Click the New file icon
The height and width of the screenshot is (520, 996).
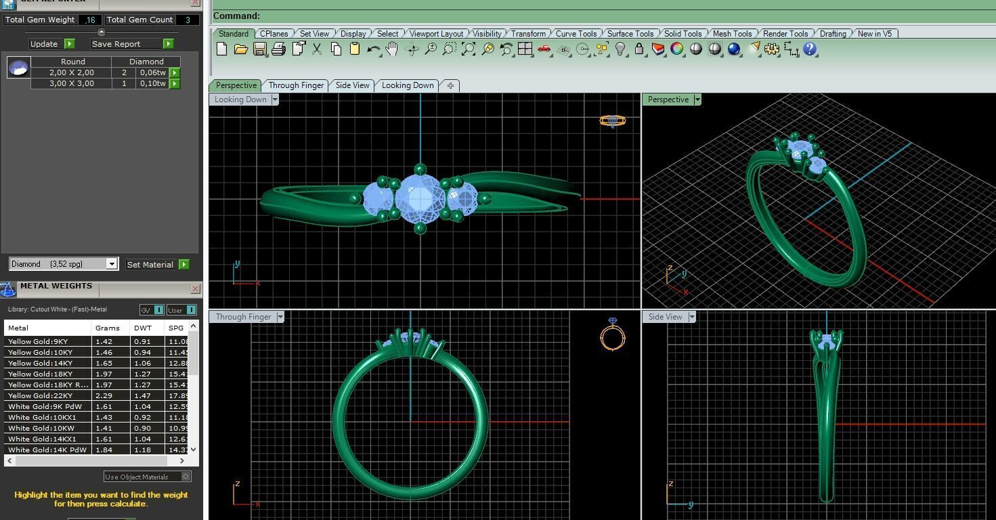(221, 49)
